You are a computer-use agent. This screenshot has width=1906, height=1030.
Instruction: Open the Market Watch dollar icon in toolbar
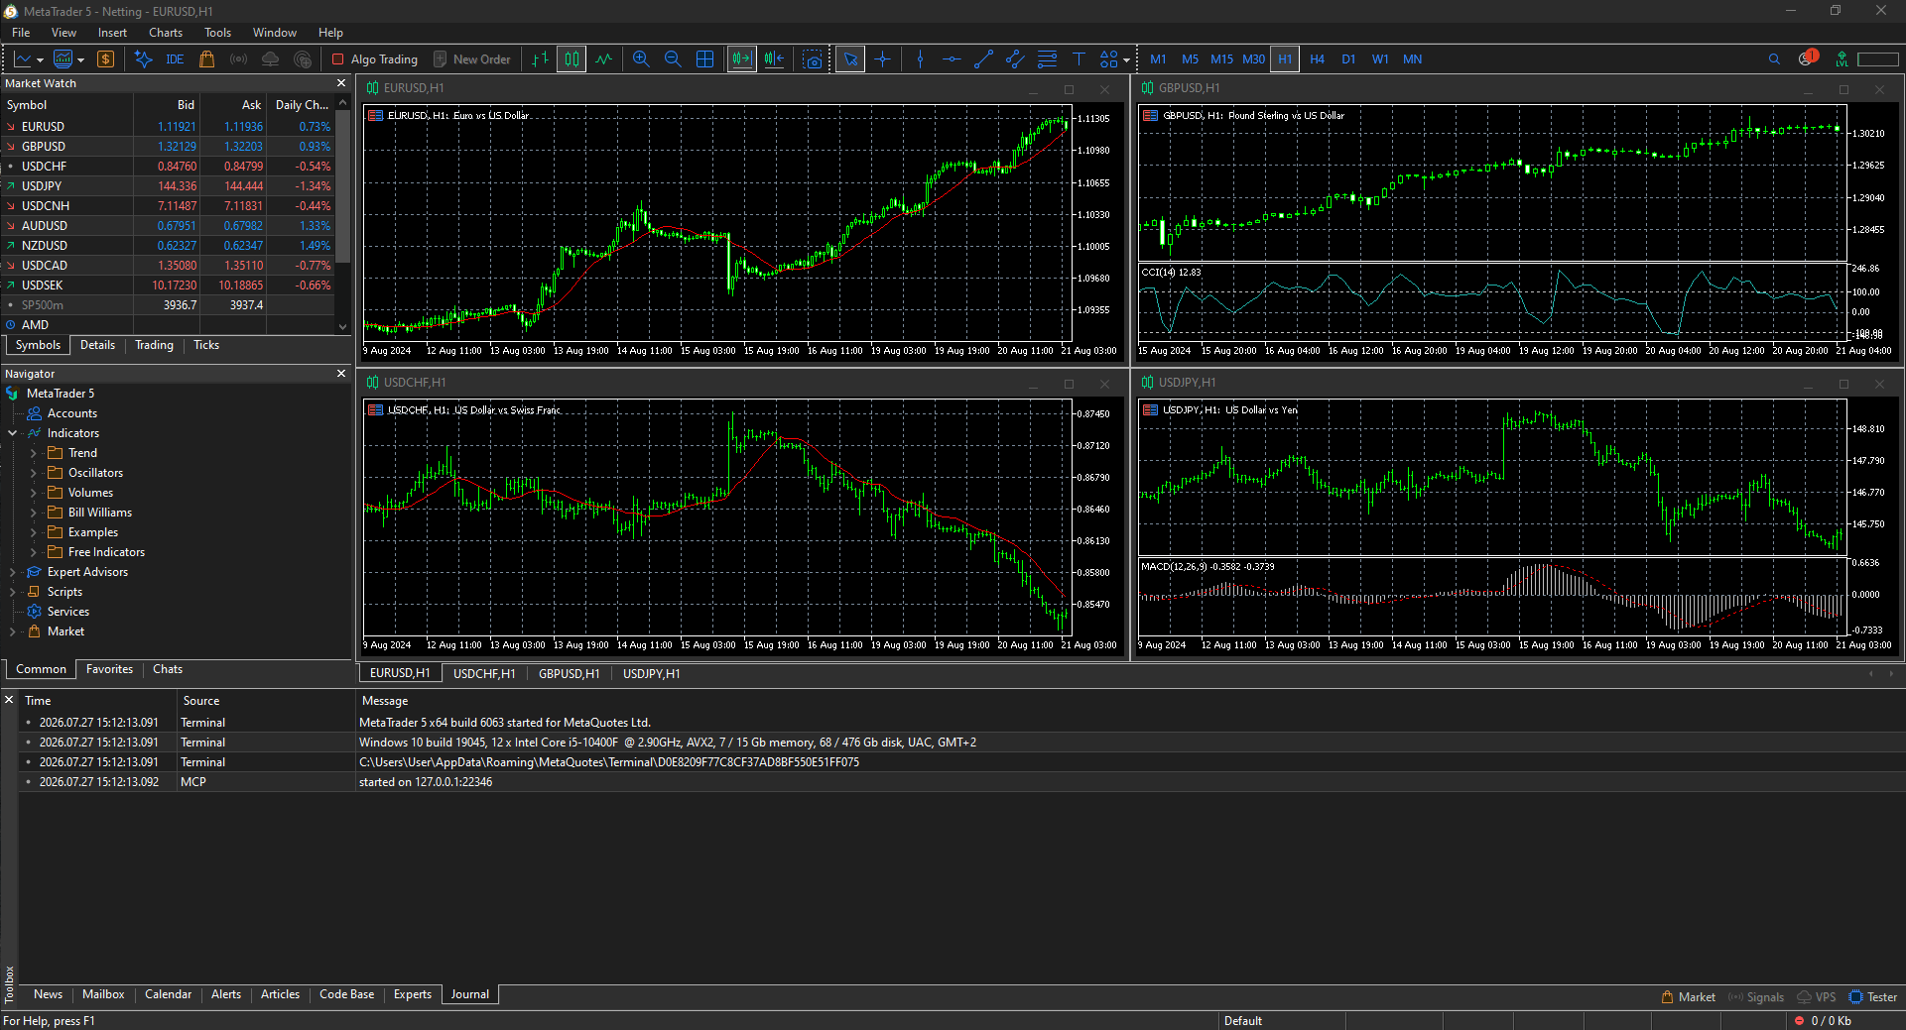click(x=105, y=59)
